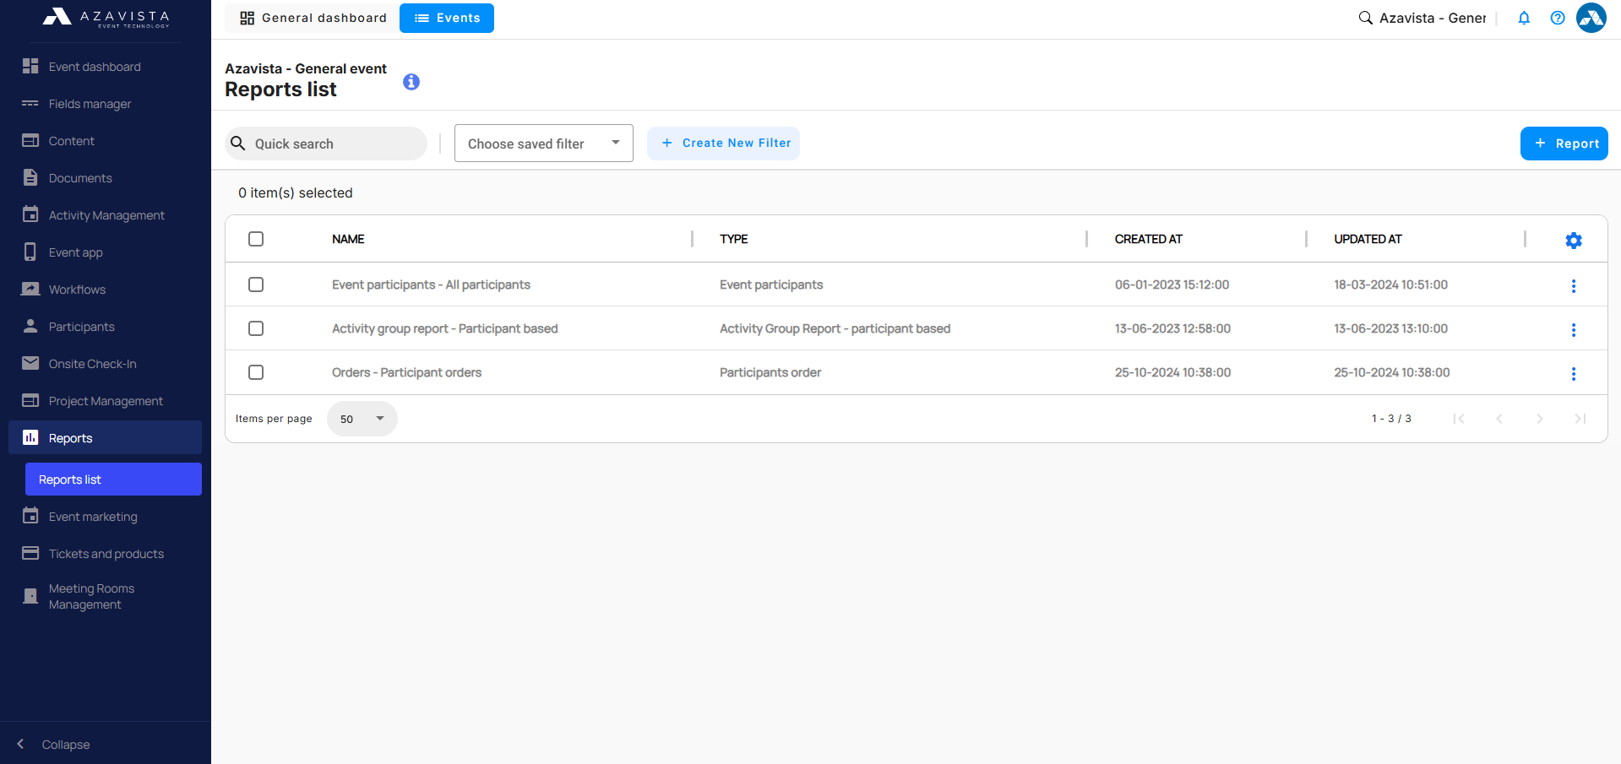The image size is (1621, 764).
Task: Click the Meeting Rooms Management door icon
Action: click(x=30, y=596)
